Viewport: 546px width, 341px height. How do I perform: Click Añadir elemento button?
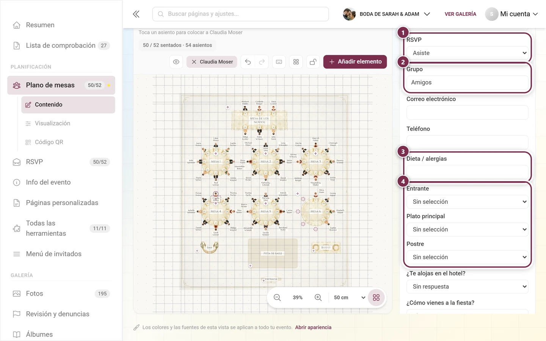pyautogui.click(x=355, y=62)
